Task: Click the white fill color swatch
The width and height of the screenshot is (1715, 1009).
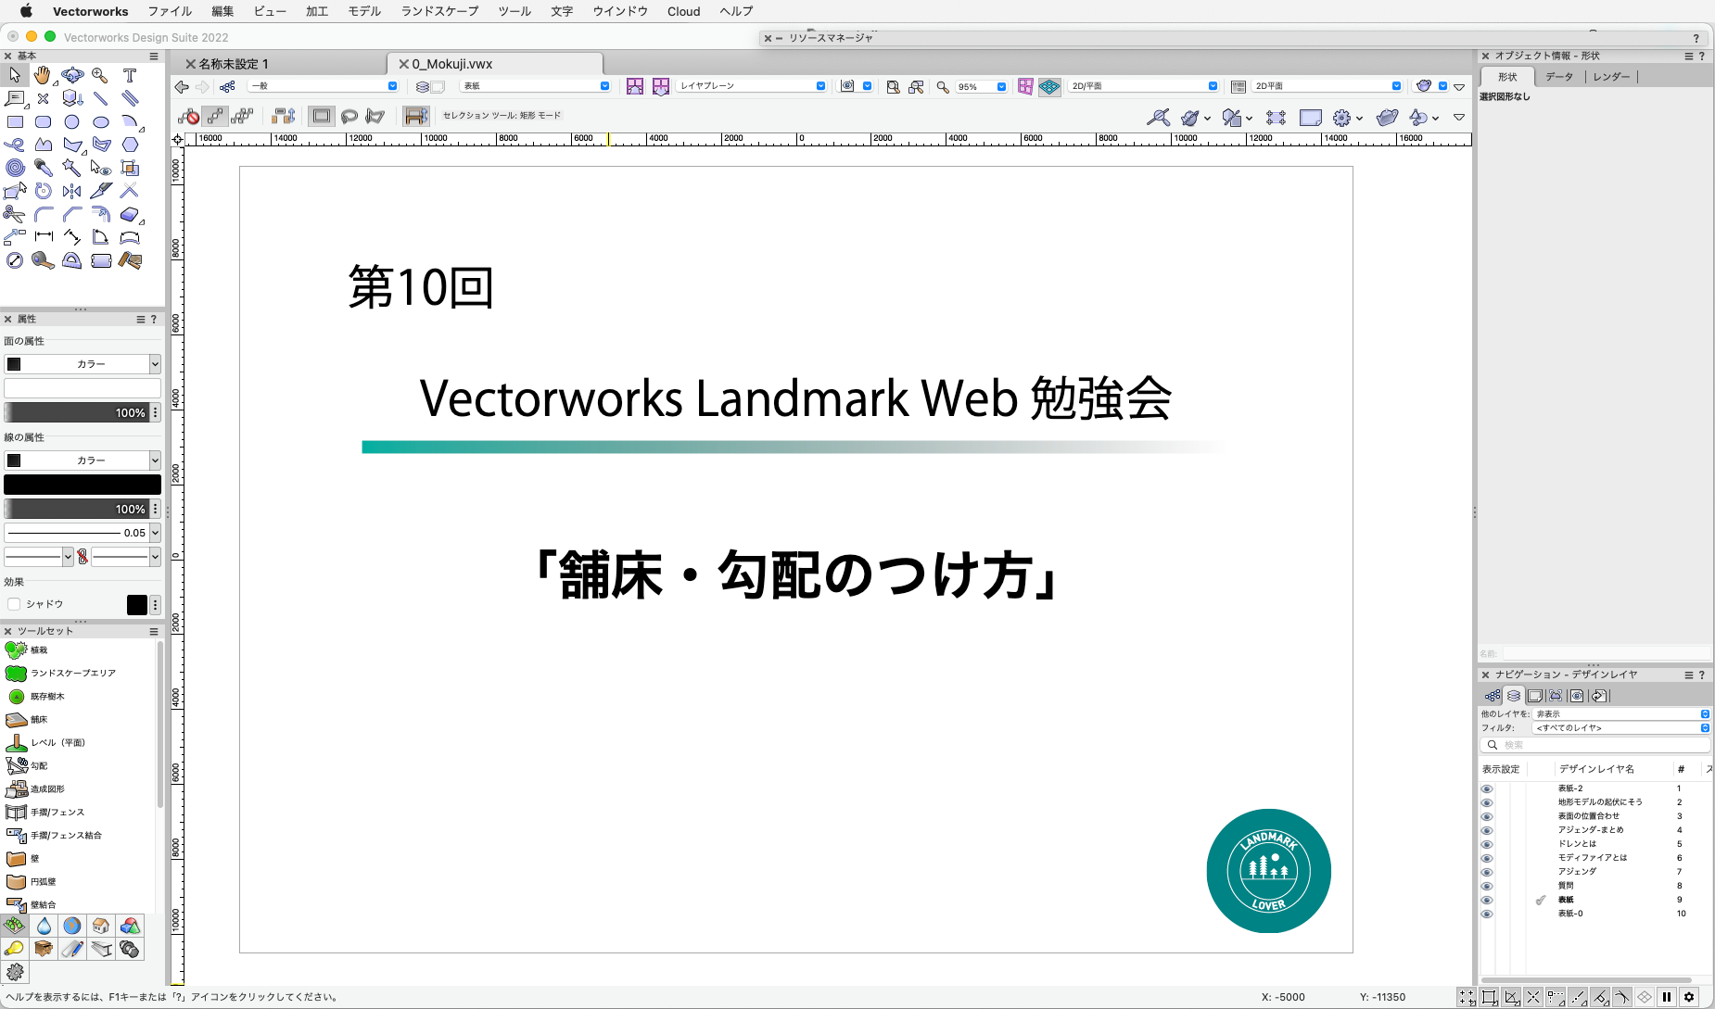Action: coord(83,388)
